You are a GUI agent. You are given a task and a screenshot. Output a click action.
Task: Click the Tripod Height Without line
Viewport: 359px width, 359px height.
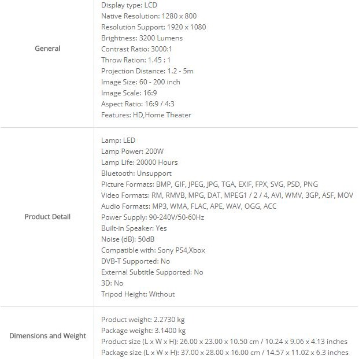tap(138, 294)
